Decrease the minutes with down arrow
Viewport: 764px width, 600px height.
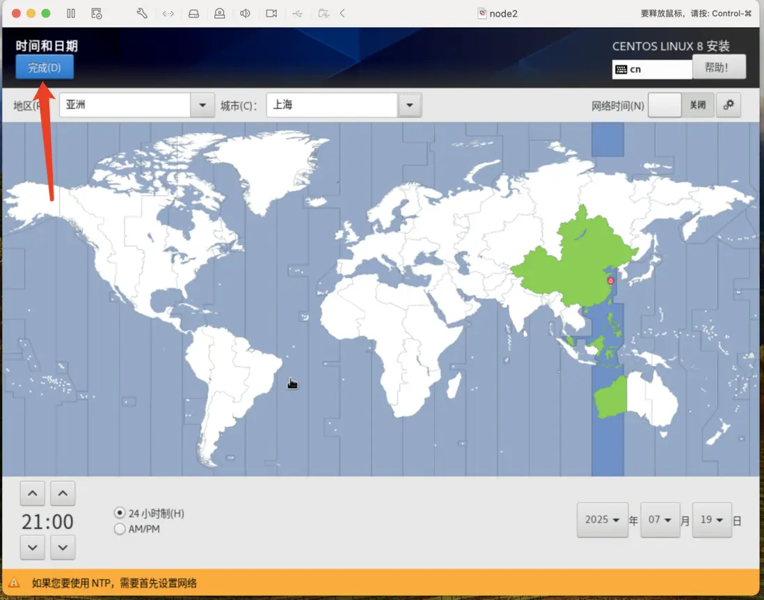tap(63, 547)
